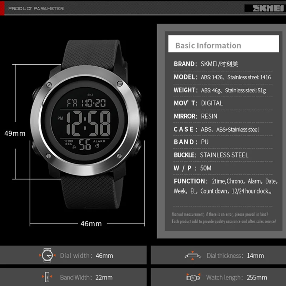The width and height of the screenshot is (286, 286).
Task: Click the FR 10-20 date on watch display
Action: tap(86, 103)
